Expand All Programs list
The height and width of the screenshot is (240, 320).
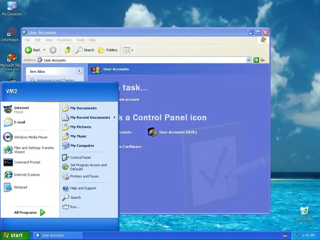click(x=30, y=212)
